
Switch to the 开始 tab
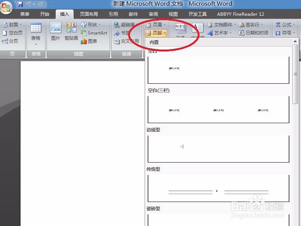45,14
